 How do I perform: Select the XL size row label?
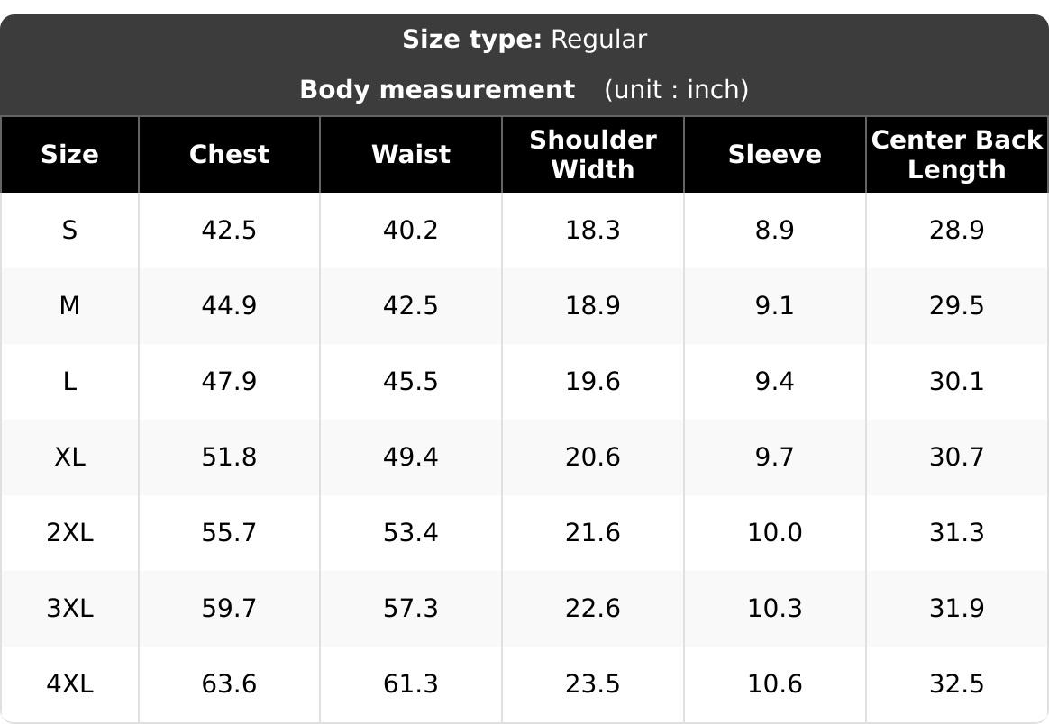click(x=69, y=457)
